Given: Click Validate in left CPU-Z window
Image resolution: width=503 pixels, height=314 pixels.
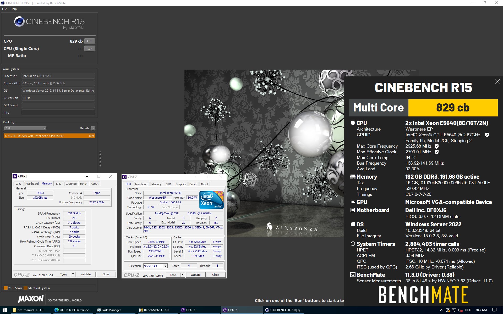Looking at the screenshot, I should pos(86,274).
